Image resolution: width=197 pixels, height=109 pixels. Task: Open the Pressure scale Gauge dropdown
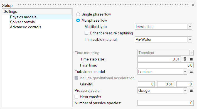[x=162, y=90]
